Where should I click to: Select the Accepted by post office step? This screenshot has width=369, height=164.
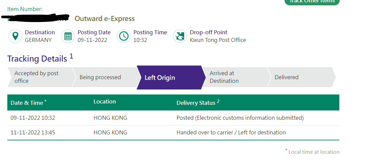point(39,77)
